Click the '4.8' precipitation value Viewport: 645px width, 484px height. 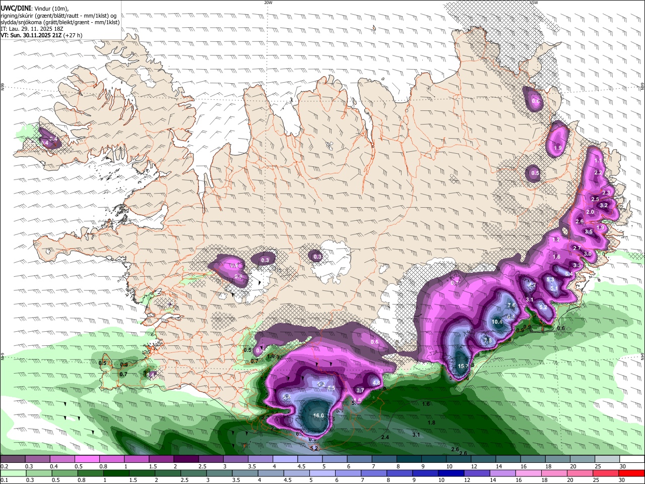376,383
